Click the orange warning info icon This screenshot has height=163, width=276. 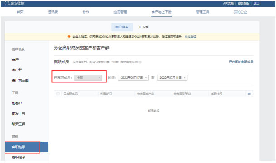pyautogui.click(x=69, y=37)
